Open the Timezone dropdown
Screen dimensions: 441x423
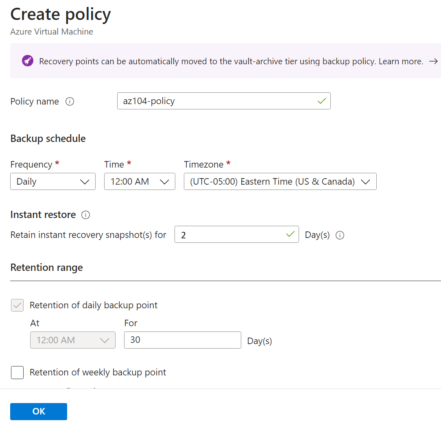(280, 181)
